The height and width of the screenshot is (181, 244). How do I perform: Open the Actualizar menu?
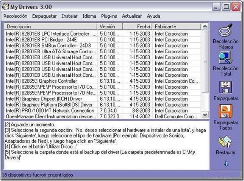pos(132,16)
